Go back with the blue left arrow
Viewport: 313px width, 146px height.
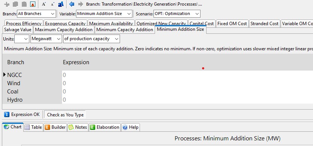tap(71, 4)
